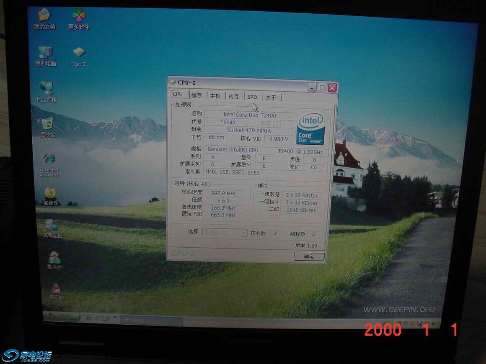Select the 回收站 recycle bin icon
The height and width of the screenshot is (364, 486).
click(47, 125)
